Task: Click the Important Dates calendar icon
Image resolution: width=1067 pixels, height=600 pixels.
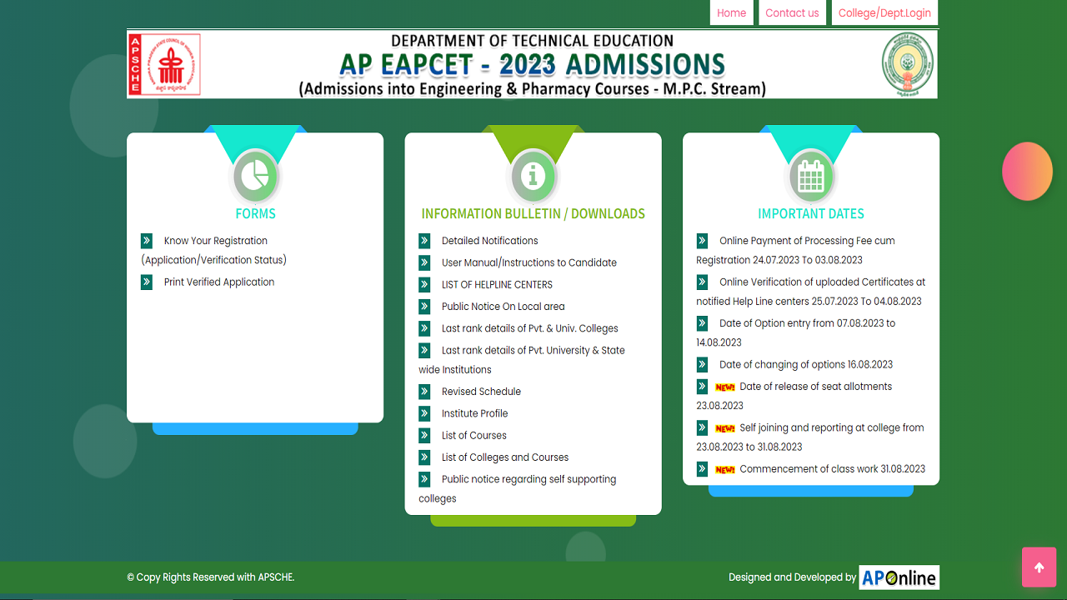Action: point(811,176)
